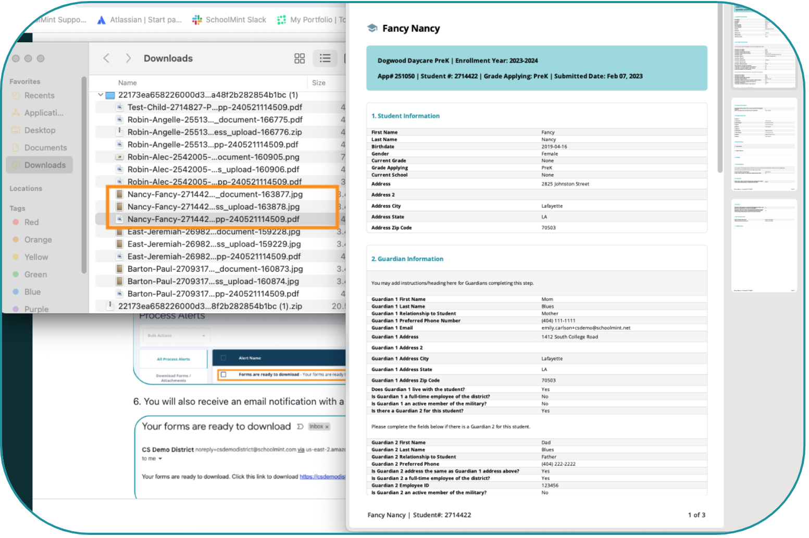The width and height of the screenshot is (809, 538).
Task: Select the All Process Alerts tab
Action: click(x=173, y=359)
